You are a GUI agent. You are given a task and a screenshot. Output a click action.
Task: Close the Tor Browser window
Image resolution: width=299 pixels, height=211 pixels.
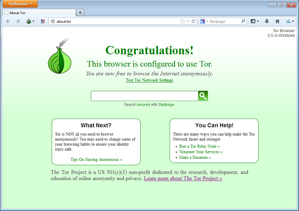pos(291,5)
